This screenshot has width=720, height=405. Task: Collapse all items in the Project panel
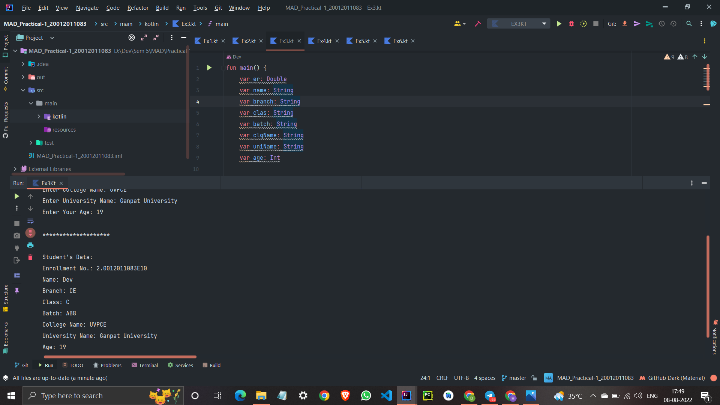pos(156,37)
